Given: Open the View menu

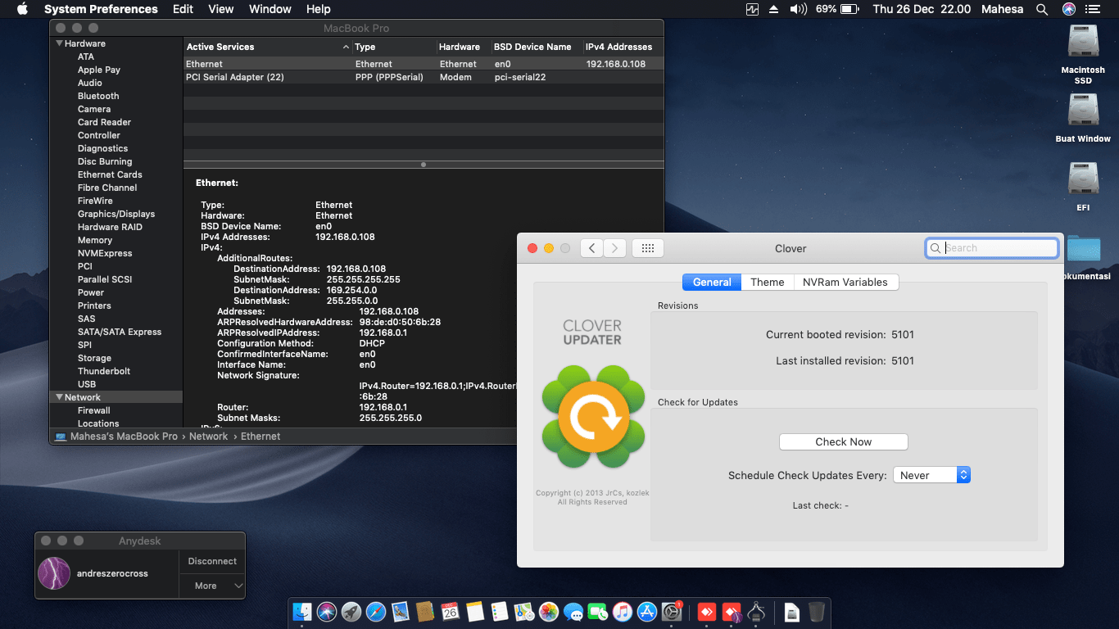Looking at the screenshot, I should [221, 9].
